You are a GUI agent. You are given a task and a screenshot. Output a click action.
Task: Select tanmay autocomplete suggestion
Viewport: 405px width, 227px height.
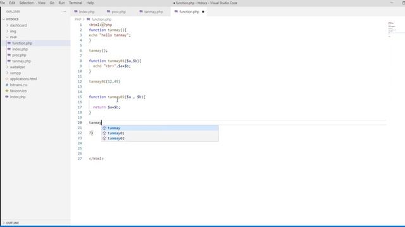coord(160,128)
